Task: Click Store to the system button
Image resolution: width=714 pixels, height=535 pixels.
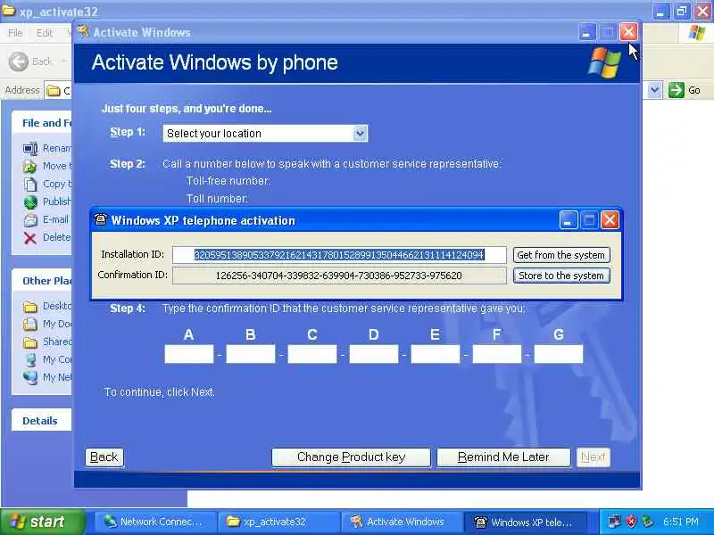Action: coord(561,276)
